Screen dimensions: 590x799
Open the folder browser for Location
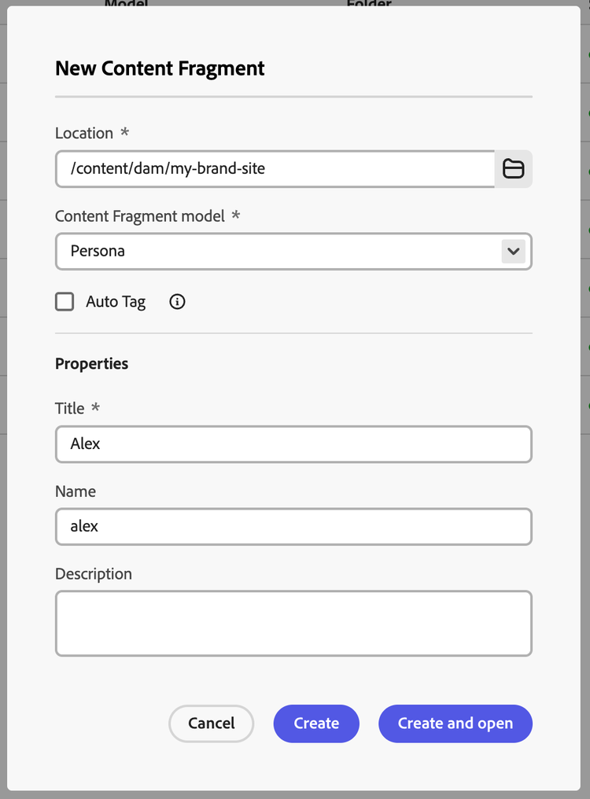coord(513,169)
